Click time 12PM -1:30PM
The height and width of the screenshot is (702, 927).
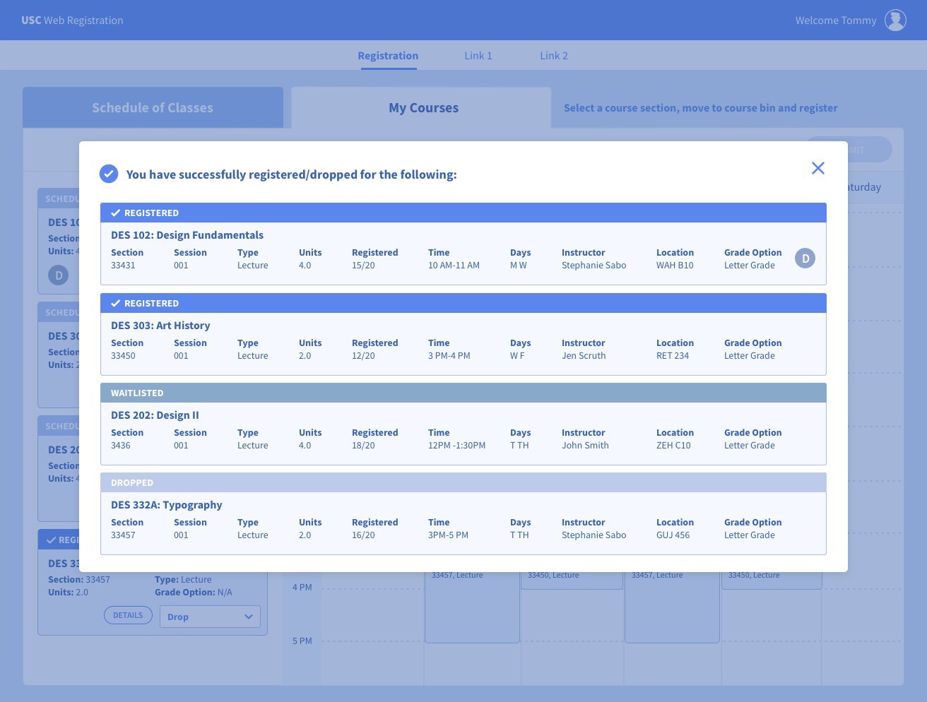click(456, 446)
